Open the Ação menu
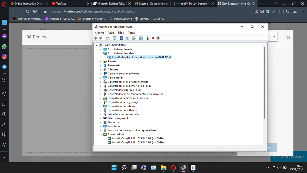 click(111, 33)
